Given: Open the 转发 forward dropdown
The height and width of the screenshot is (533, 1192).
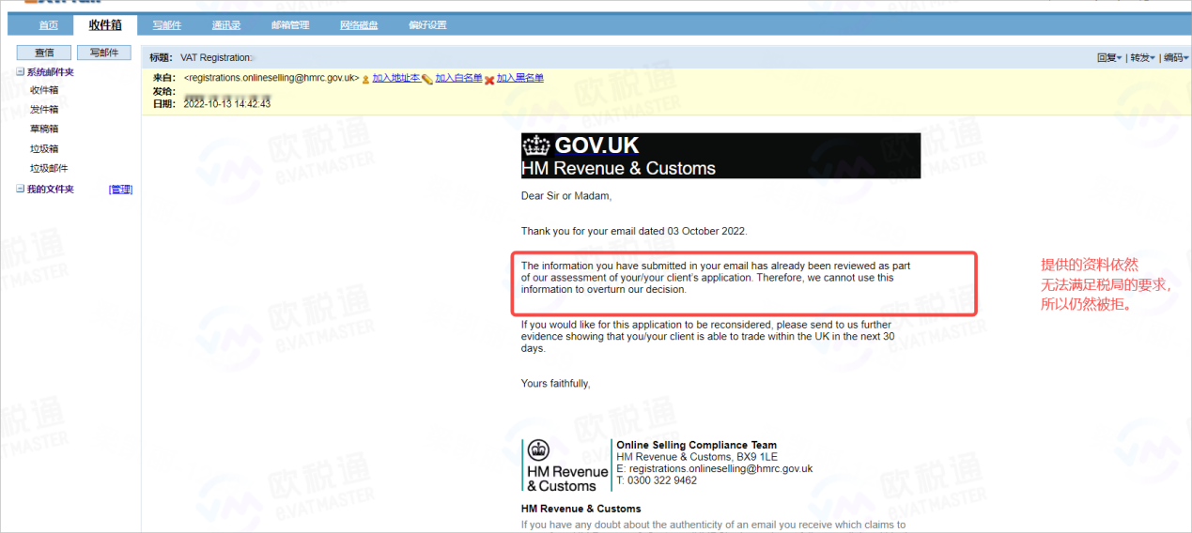Looking at the screenshot, I should click(1142, 58).
